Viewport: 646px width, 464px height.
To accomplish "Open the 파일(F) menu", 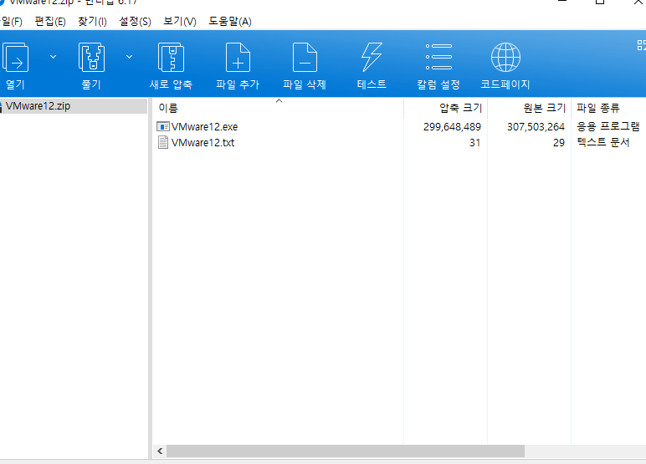I will pos(11,22).
